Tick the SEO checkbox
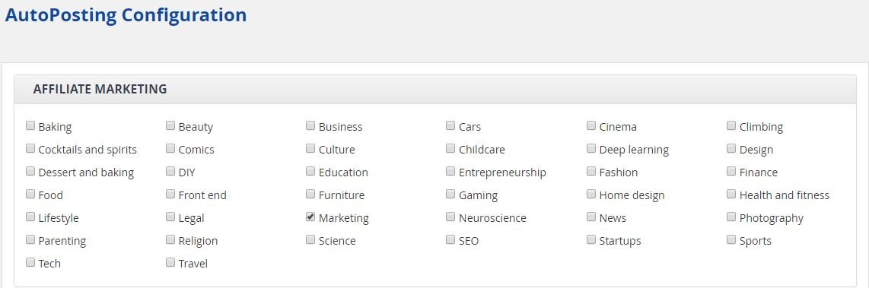Screen dimensions: 869x288 pos(450,240)
